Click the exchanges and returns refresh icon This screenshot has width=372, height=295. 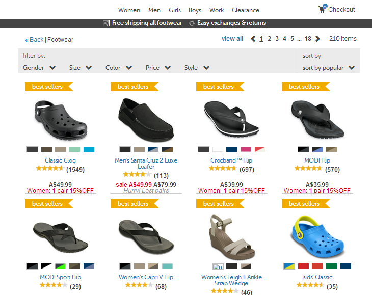click(x=192, y=23)
